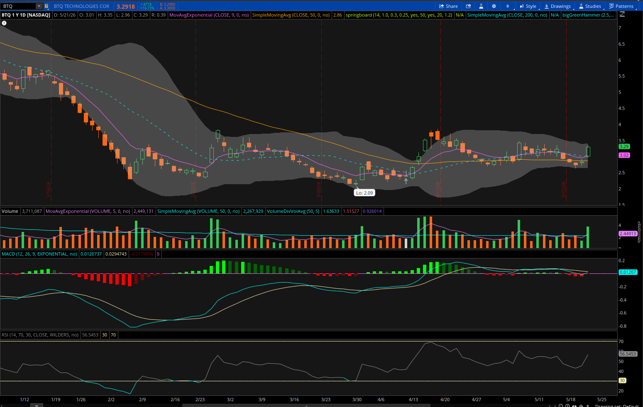Click the 56.5453 RSI axis label
This screenshot has height=407, width=643.
click(x=628, y=354)
